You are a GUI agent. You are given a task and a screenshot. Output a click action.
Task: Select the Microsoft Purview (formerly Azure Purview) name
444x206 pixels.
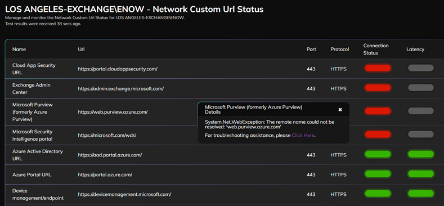[x=33, y=112]
